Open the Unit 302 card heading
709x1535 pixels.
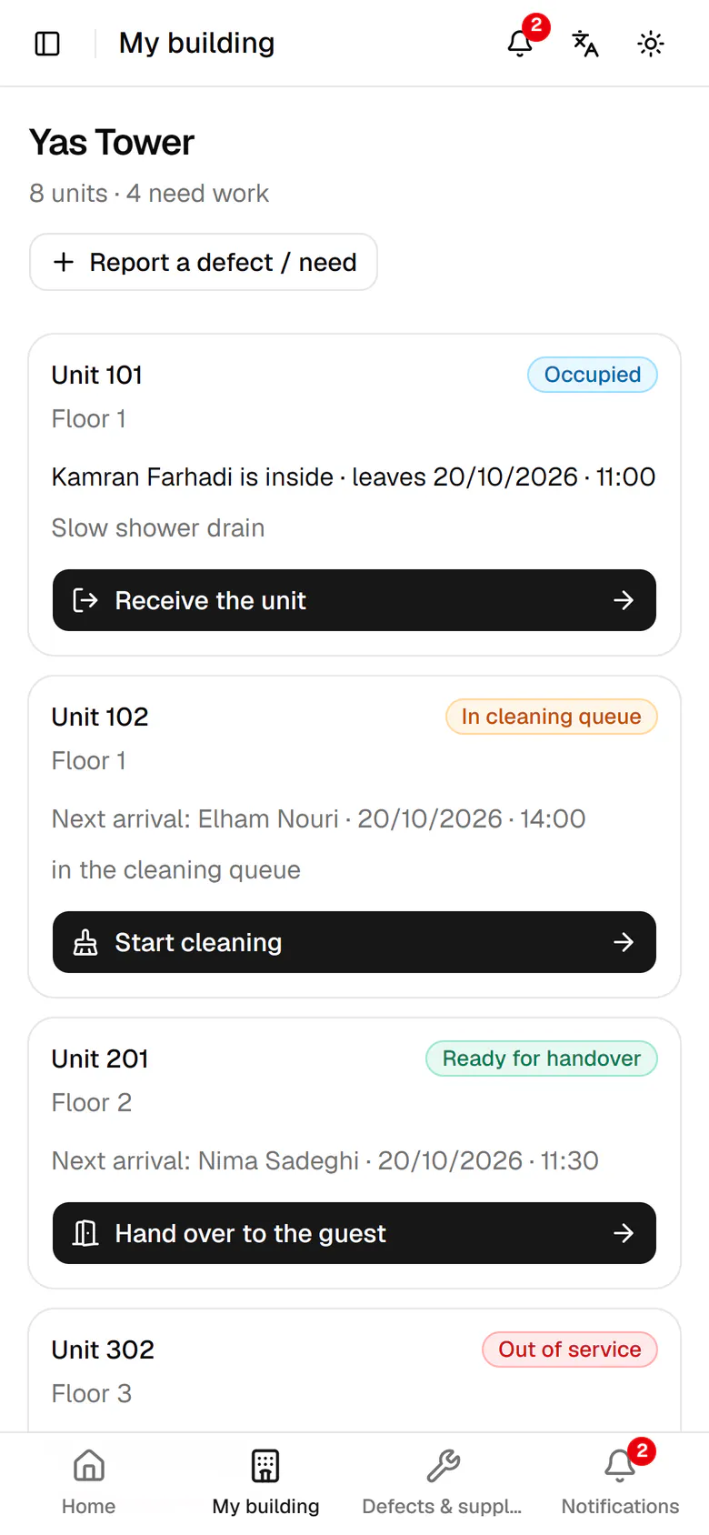(x=103, y=1349)
